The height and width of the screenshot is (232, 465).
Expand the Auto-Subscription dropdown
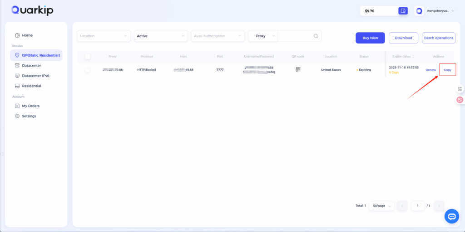pos(217,36)
